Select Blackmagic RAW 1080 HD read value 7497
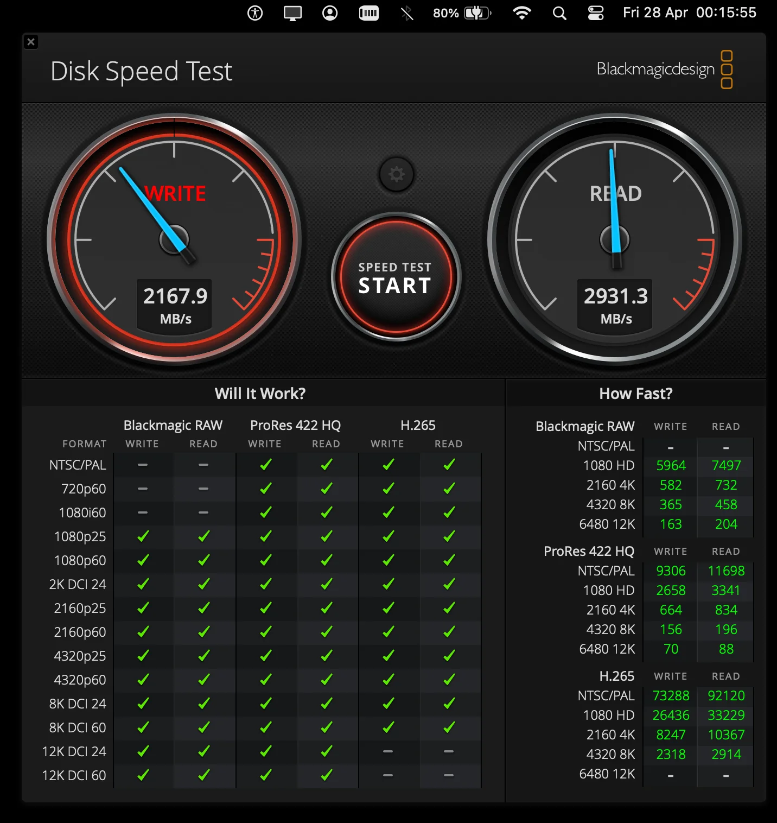Image resolution: width=777 pixels, height=823 pixels. [x=726, y=466]
